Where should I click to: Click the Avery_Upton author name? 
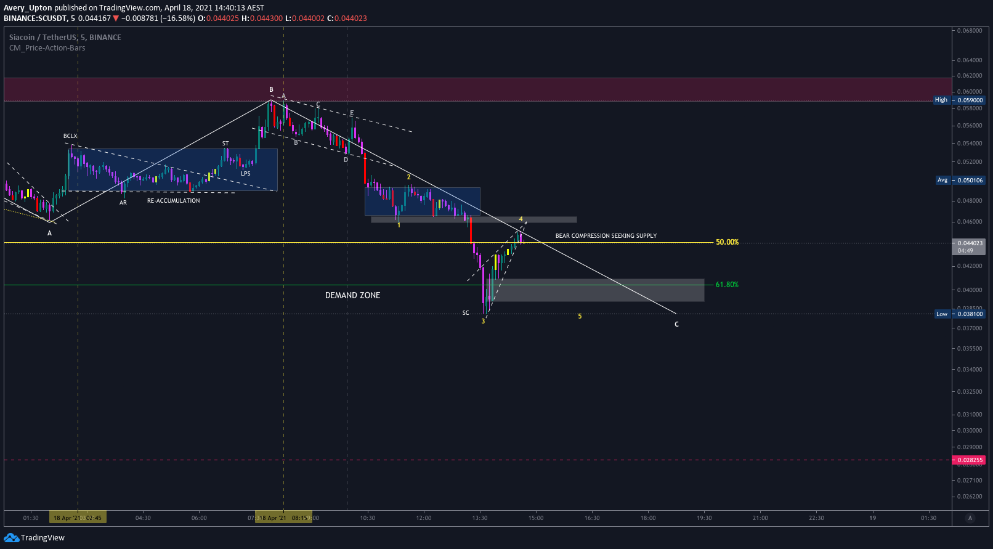tap(28, 8)
